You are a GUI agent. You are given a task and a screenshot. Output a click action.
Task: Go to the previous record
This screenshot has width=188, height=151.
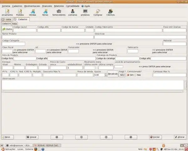click(81, 137)
